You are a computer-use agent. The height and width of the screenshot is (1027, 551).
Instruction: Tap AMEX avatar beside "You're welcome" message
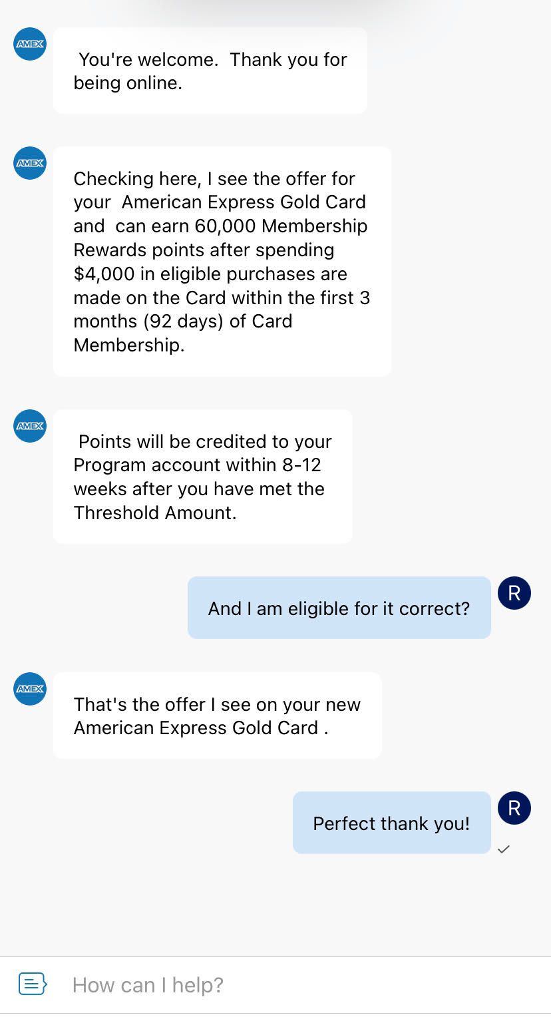30,44
